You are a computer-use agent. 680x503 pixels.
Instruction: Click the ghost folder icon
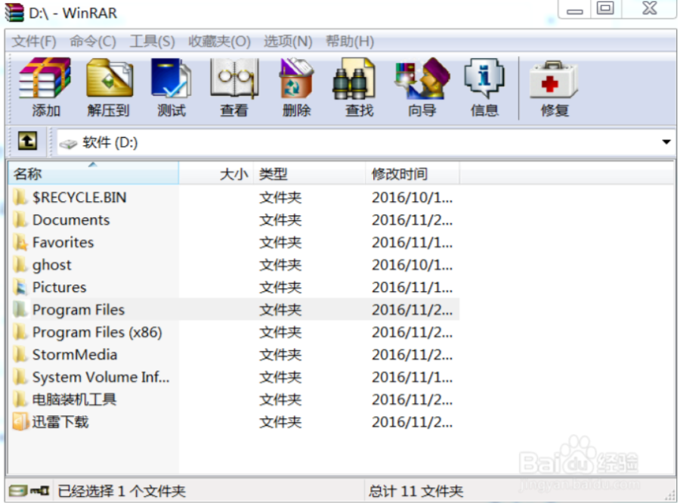[20, 265]
